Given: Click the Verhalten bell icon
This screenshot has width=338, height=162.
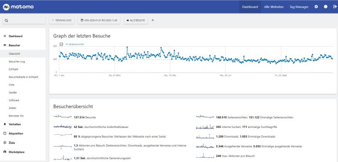Looking at the screenshot, I should 5,124.
